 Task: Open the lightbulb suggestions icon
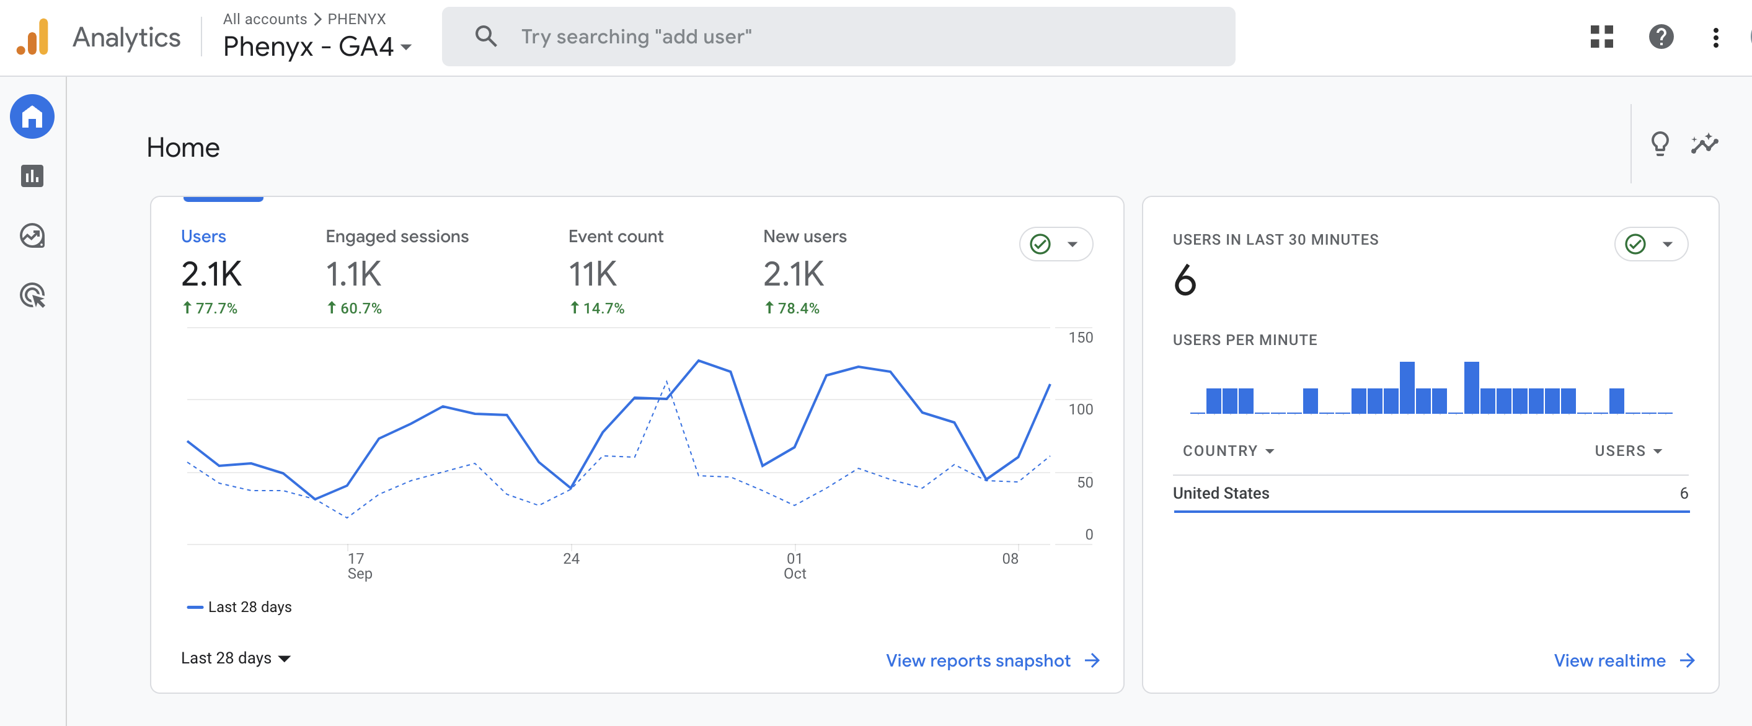[x=1660, y=144]
